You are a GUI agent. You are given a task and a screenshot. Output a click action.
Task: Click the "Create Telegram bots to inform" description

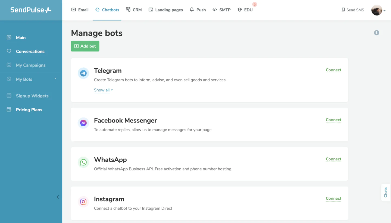tap(160, 80)
